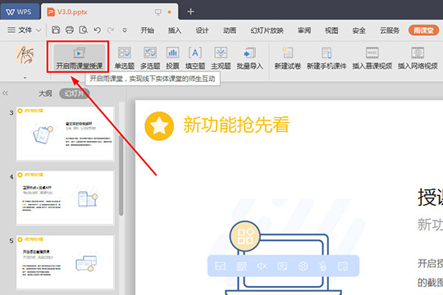Click the WPS home tab

(x=20, y=11)
